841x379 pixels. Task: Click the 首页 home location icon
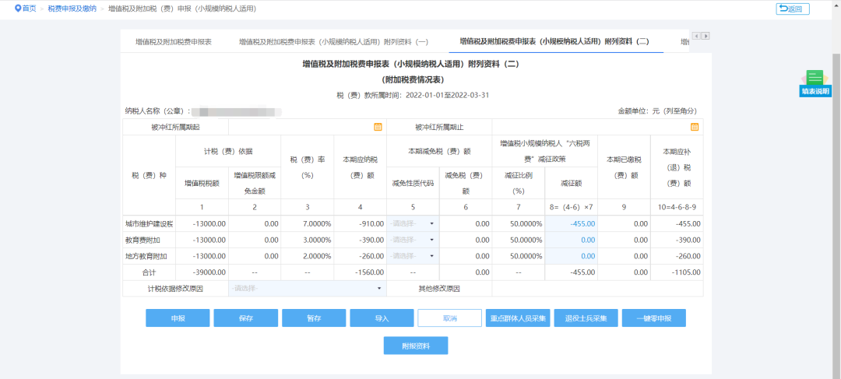(x=18, y=9)
